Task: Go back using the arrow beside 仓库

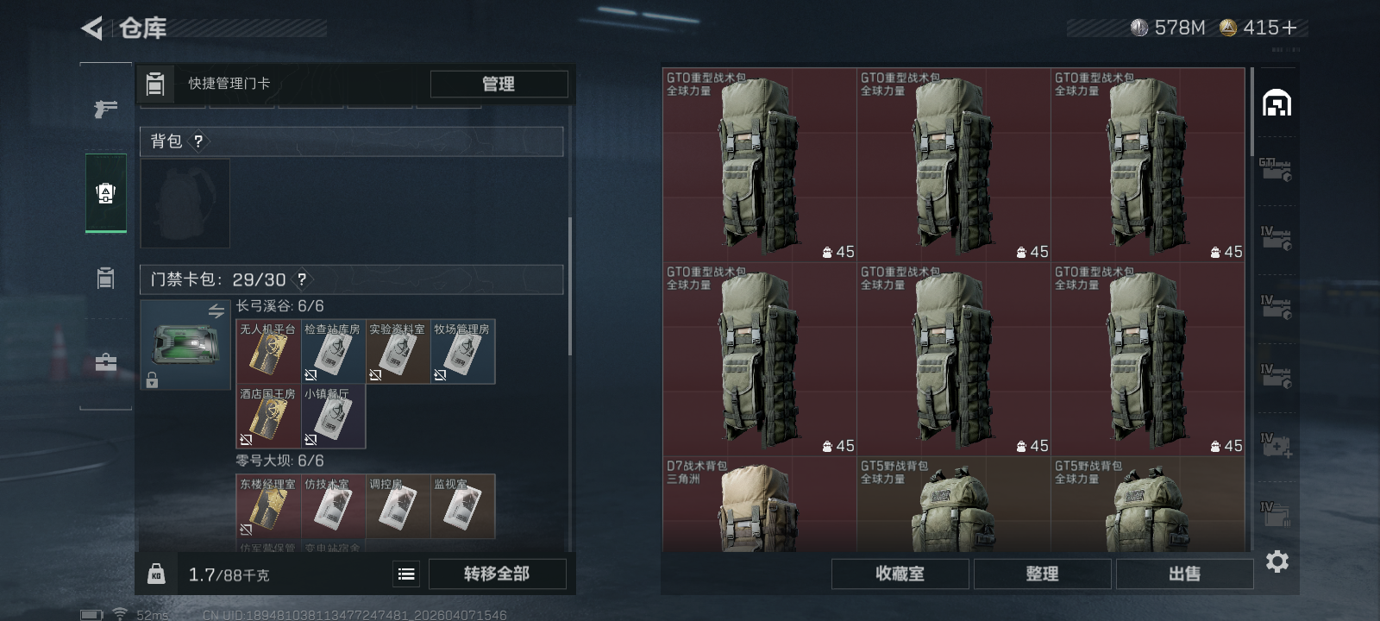Action: pyautogui.click(x=92, y=28)
